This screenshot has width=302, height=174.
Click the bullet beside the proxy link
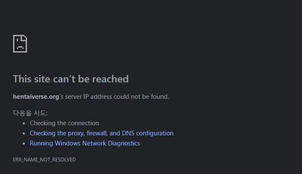pyautogui.click(x=24, y=134)
